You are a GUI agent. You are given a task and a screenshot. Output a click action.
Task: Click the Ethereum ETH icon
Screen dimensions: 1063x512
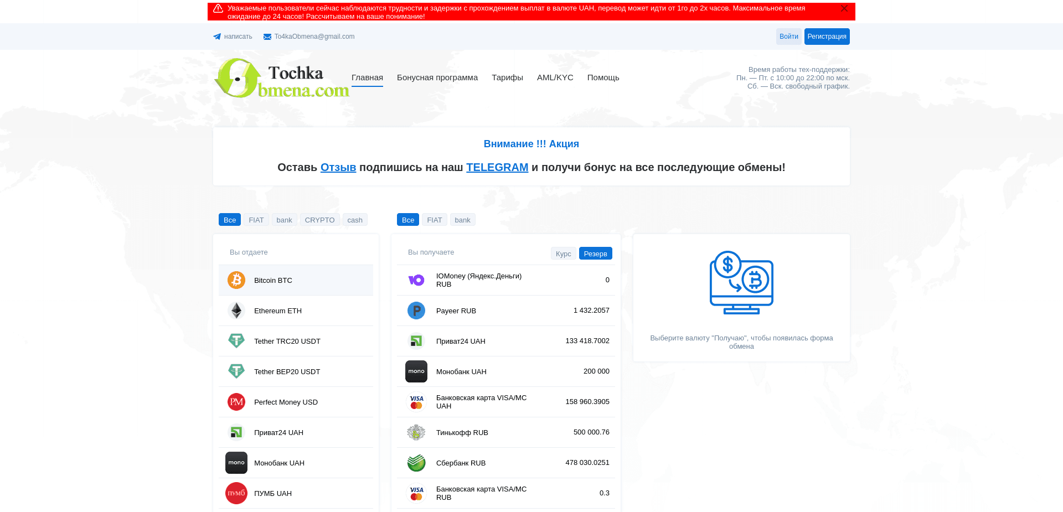[236, 311]
